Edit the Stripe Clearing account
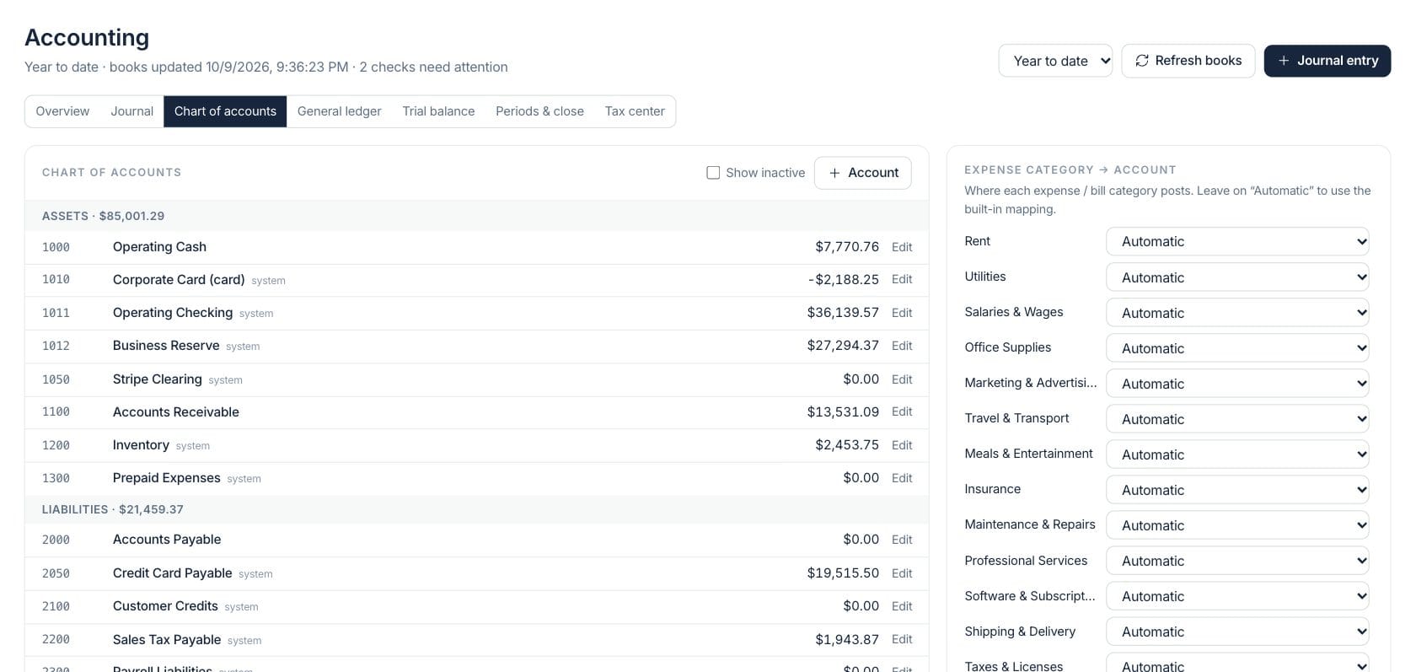The width and height of the screenshot is (1416, 672). pos(902,379)
